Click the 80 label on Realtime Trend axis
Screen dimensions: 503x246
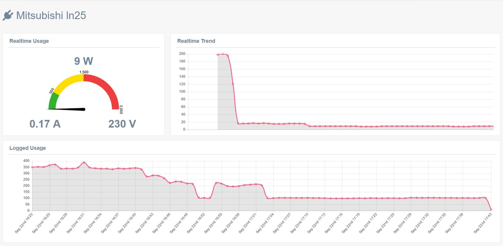(183, 99)
